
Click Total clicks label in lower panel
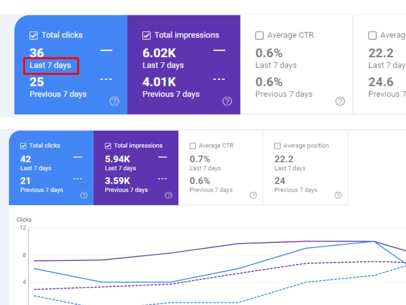pyautogui.click(x=45, y=146)
